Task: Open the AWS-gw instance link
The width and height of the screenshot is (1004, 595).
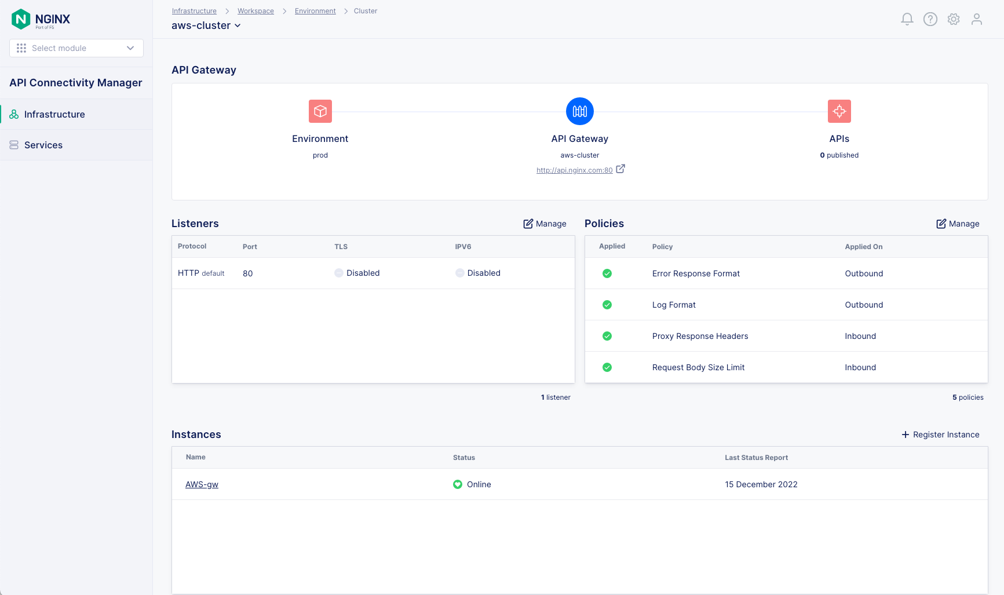Action: pos(202,484)
